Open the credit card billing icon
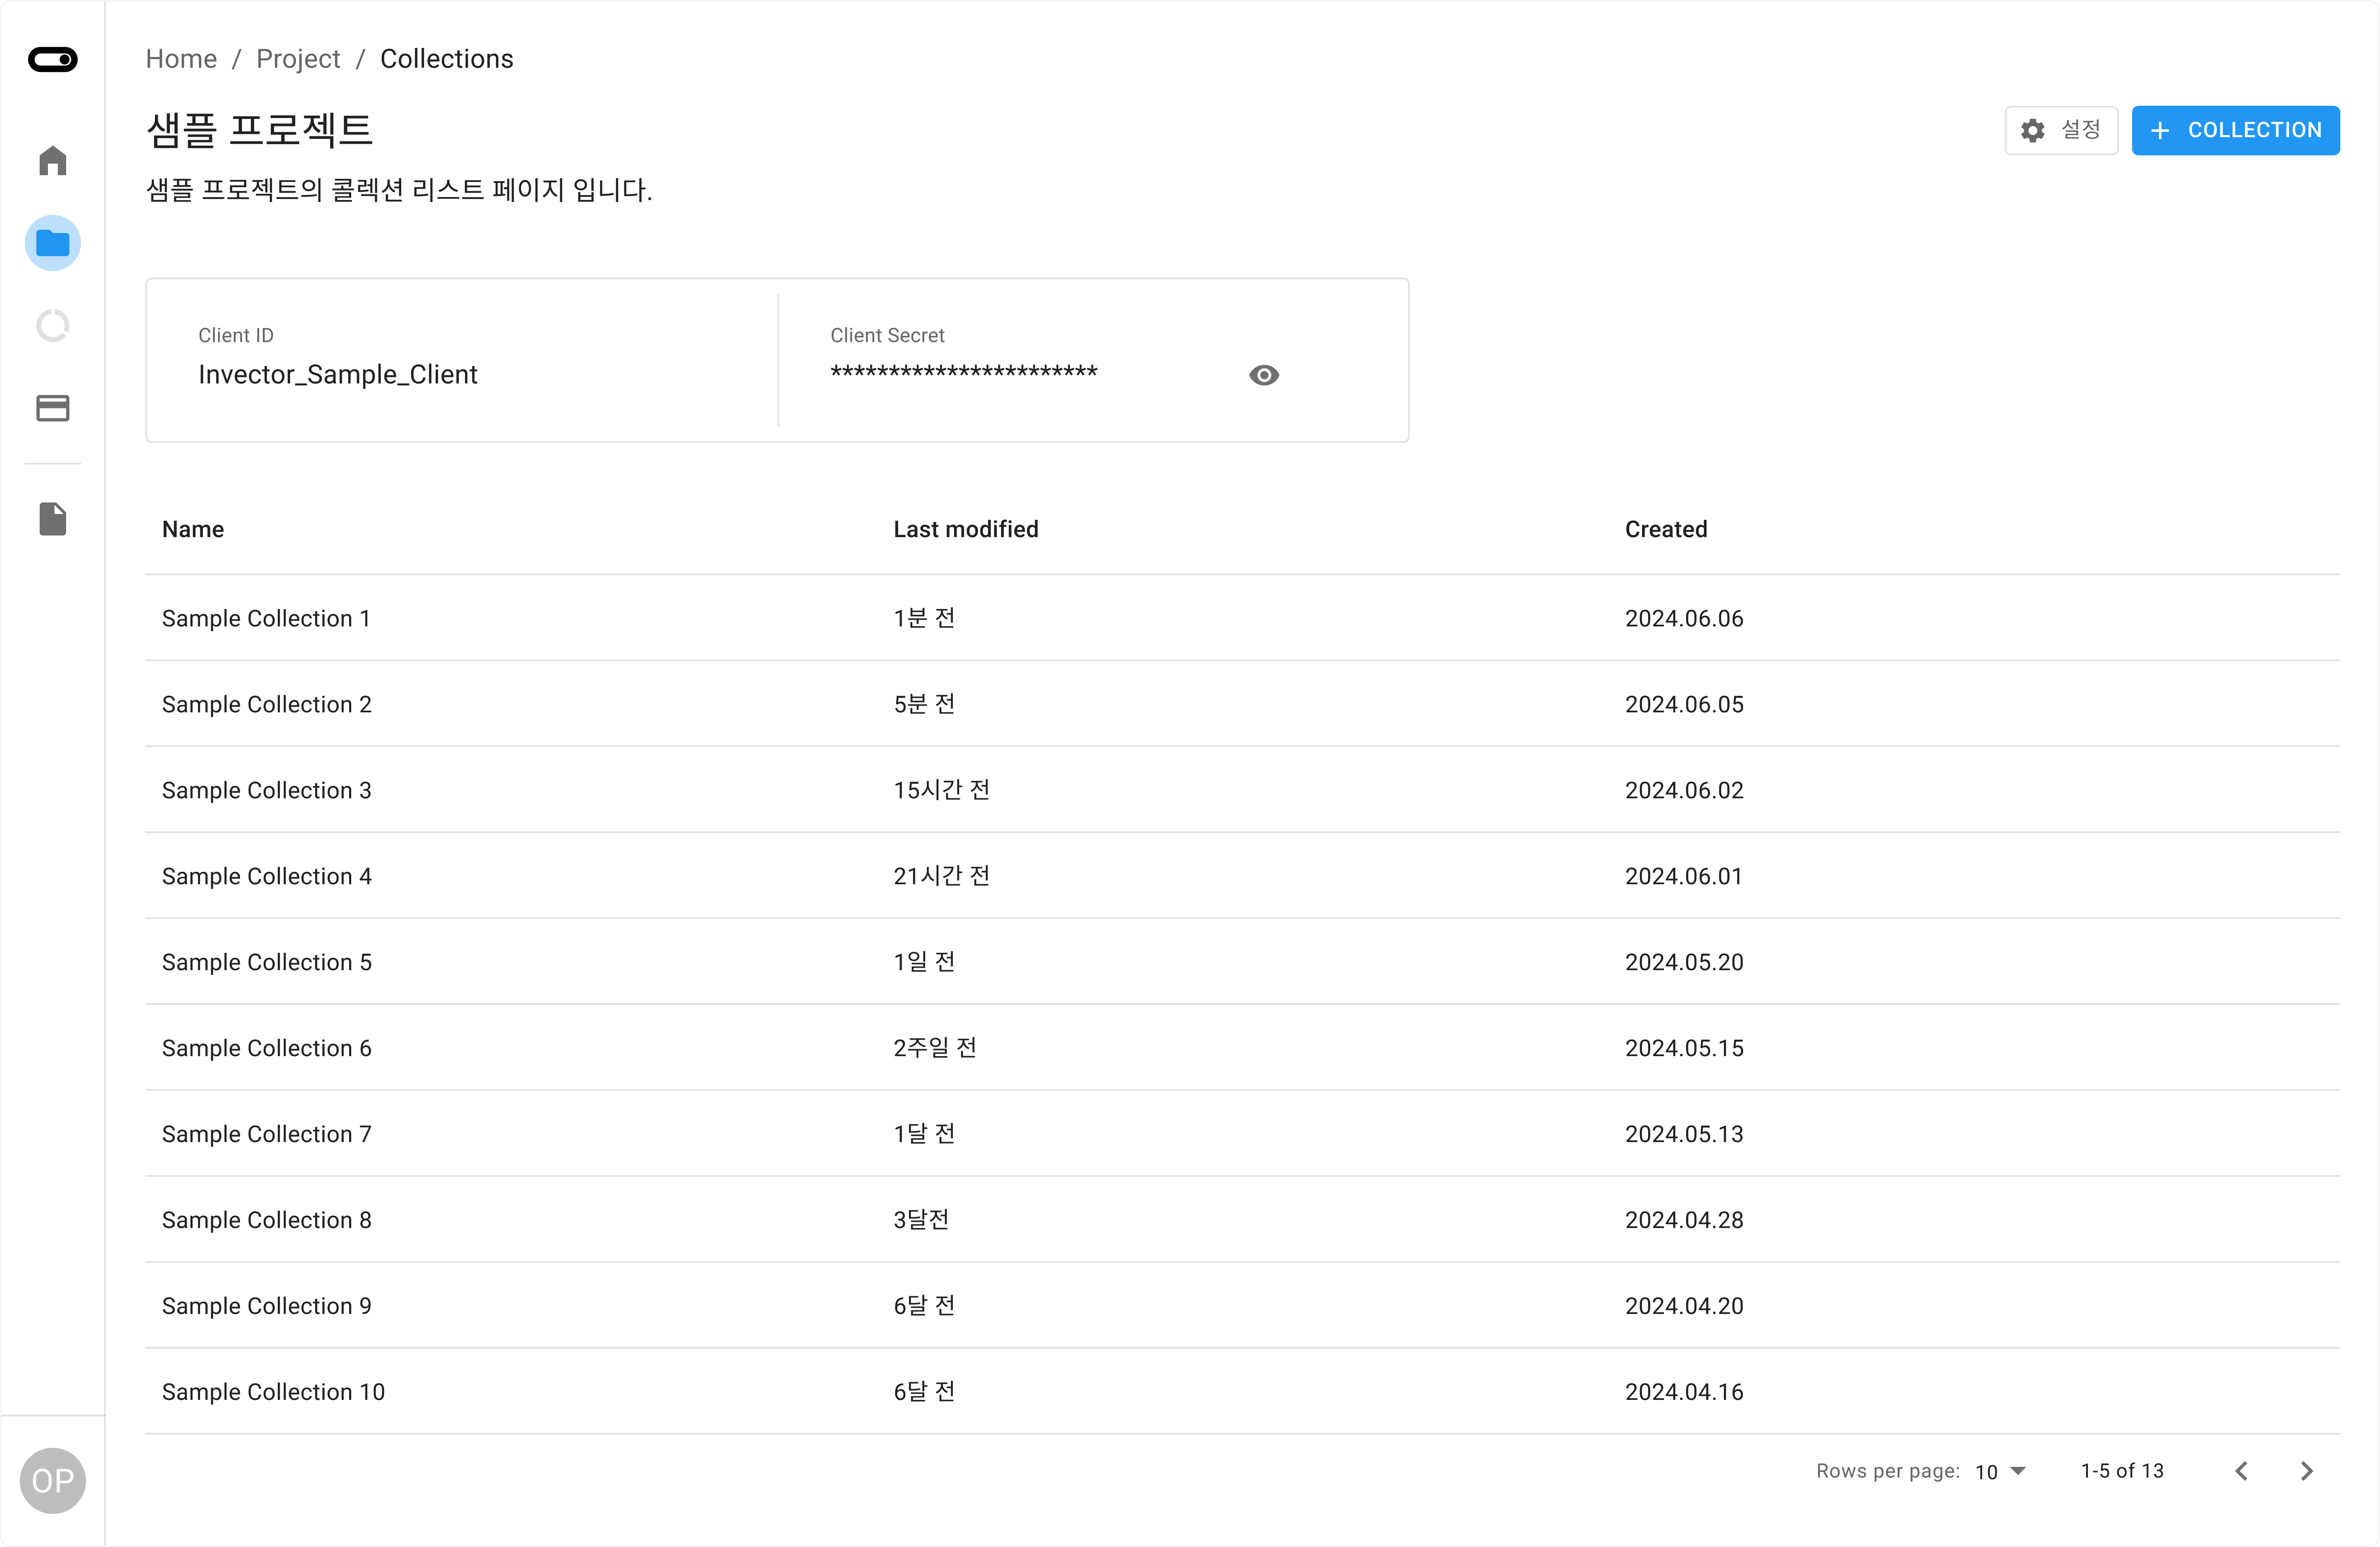Viewport: 2380px width, 1547px height. 53,408
